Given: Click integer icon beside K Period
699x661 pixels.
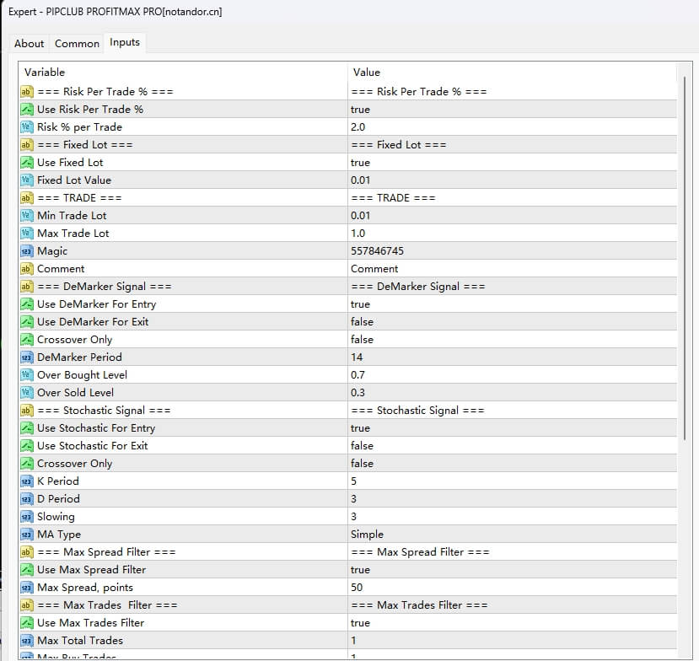Looking at the screenshot, I should [x=27, y=481].
